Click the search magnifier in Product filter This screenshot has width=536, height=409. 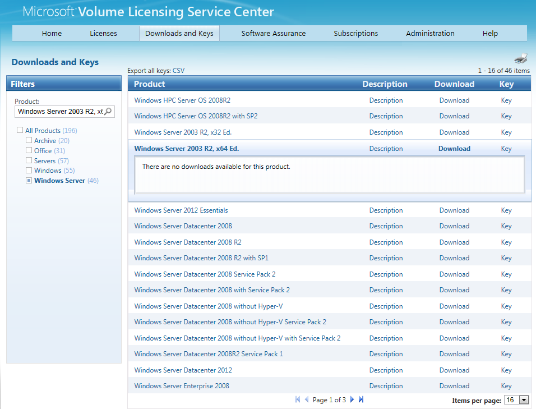[108, 112]
